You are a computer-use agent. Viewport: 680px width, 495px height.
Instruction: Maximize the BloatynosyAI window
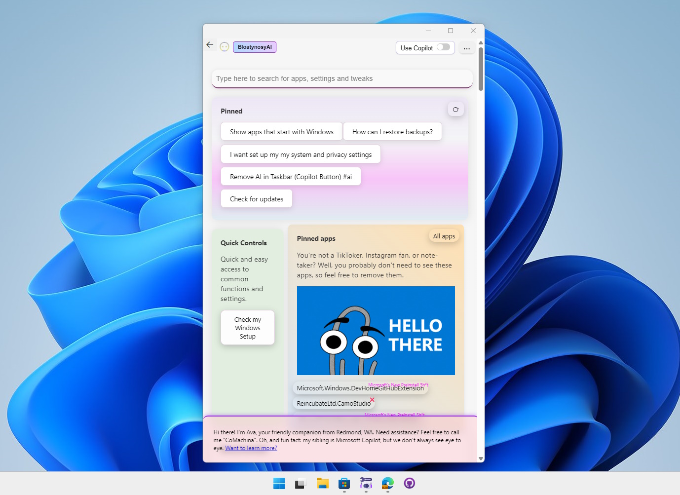[451, 31]
